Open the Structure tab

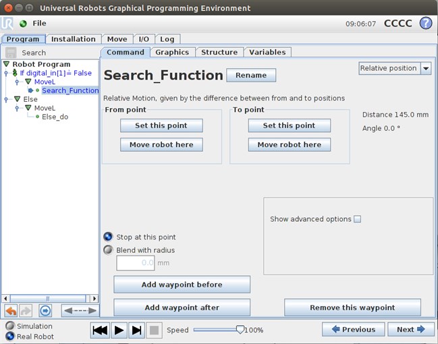[219, 52]
